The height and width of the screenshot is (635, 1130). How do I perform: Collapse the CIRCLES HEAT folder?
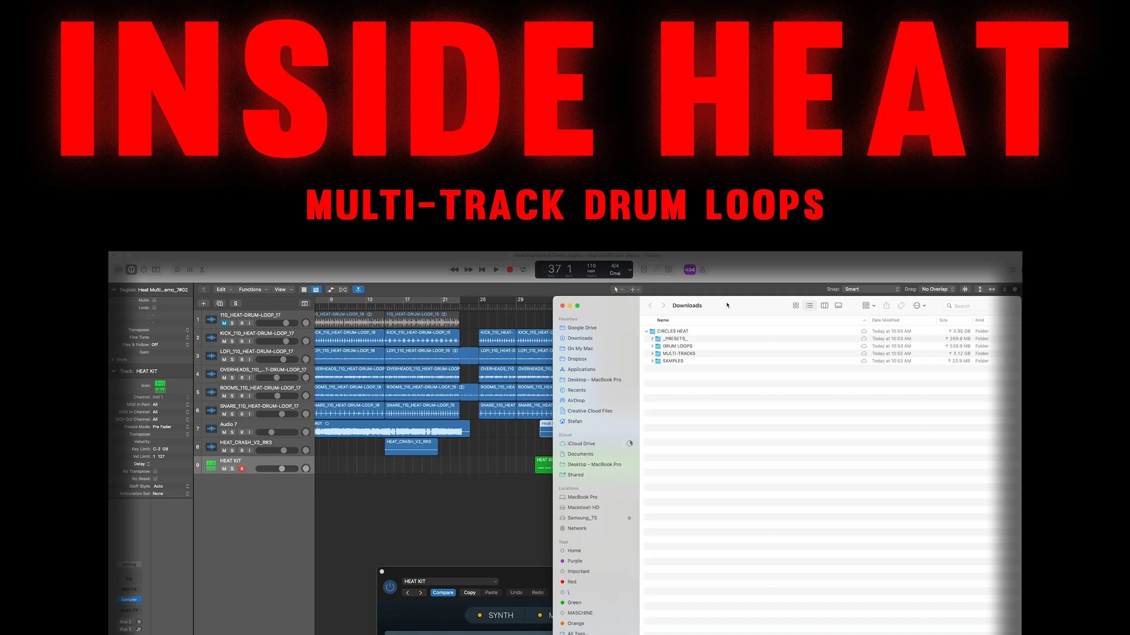coord(646,332)
